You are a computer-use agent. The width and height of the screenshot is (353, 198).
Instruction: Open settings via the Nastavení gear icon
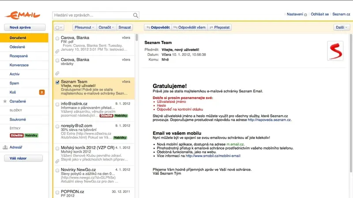click(x=305, y=15)
